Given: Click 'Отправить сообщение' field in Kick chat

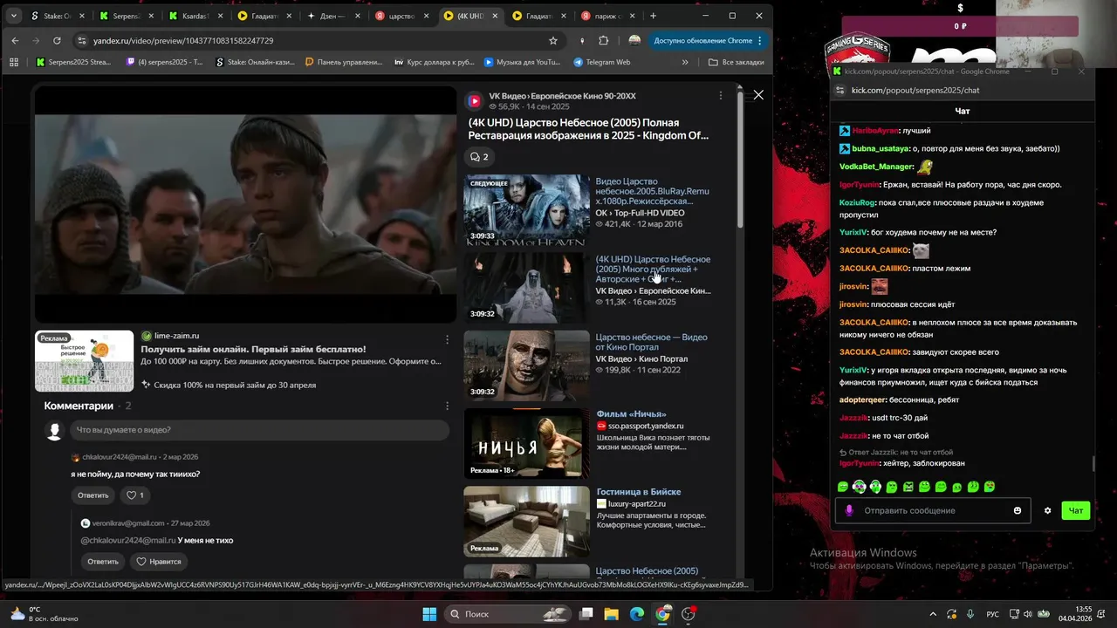Looking at the screenshot, I should (x=934, y=510).
